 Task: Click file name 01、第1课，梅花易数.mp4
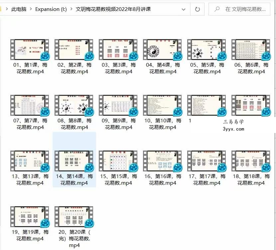[30, 68]
